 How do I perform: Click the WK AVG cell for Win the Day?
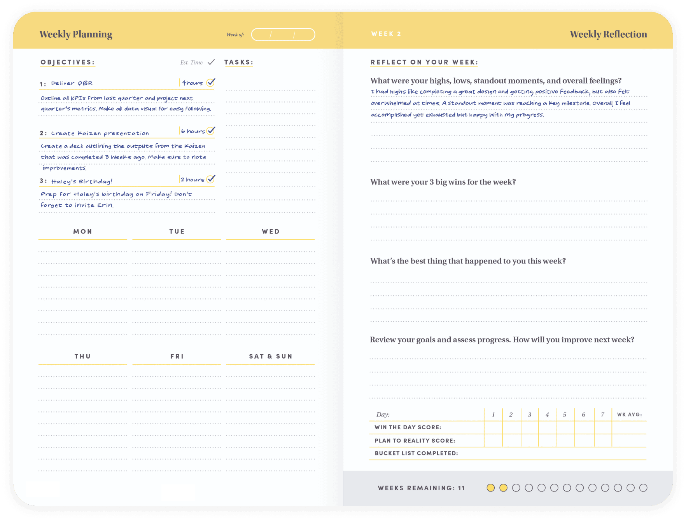point(629,427)
